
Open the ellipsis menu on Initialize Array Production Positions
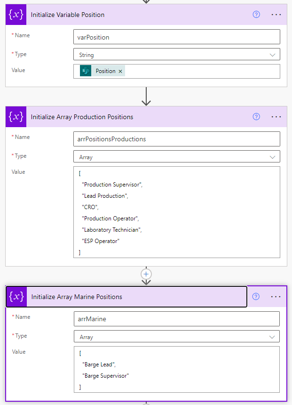276,116
